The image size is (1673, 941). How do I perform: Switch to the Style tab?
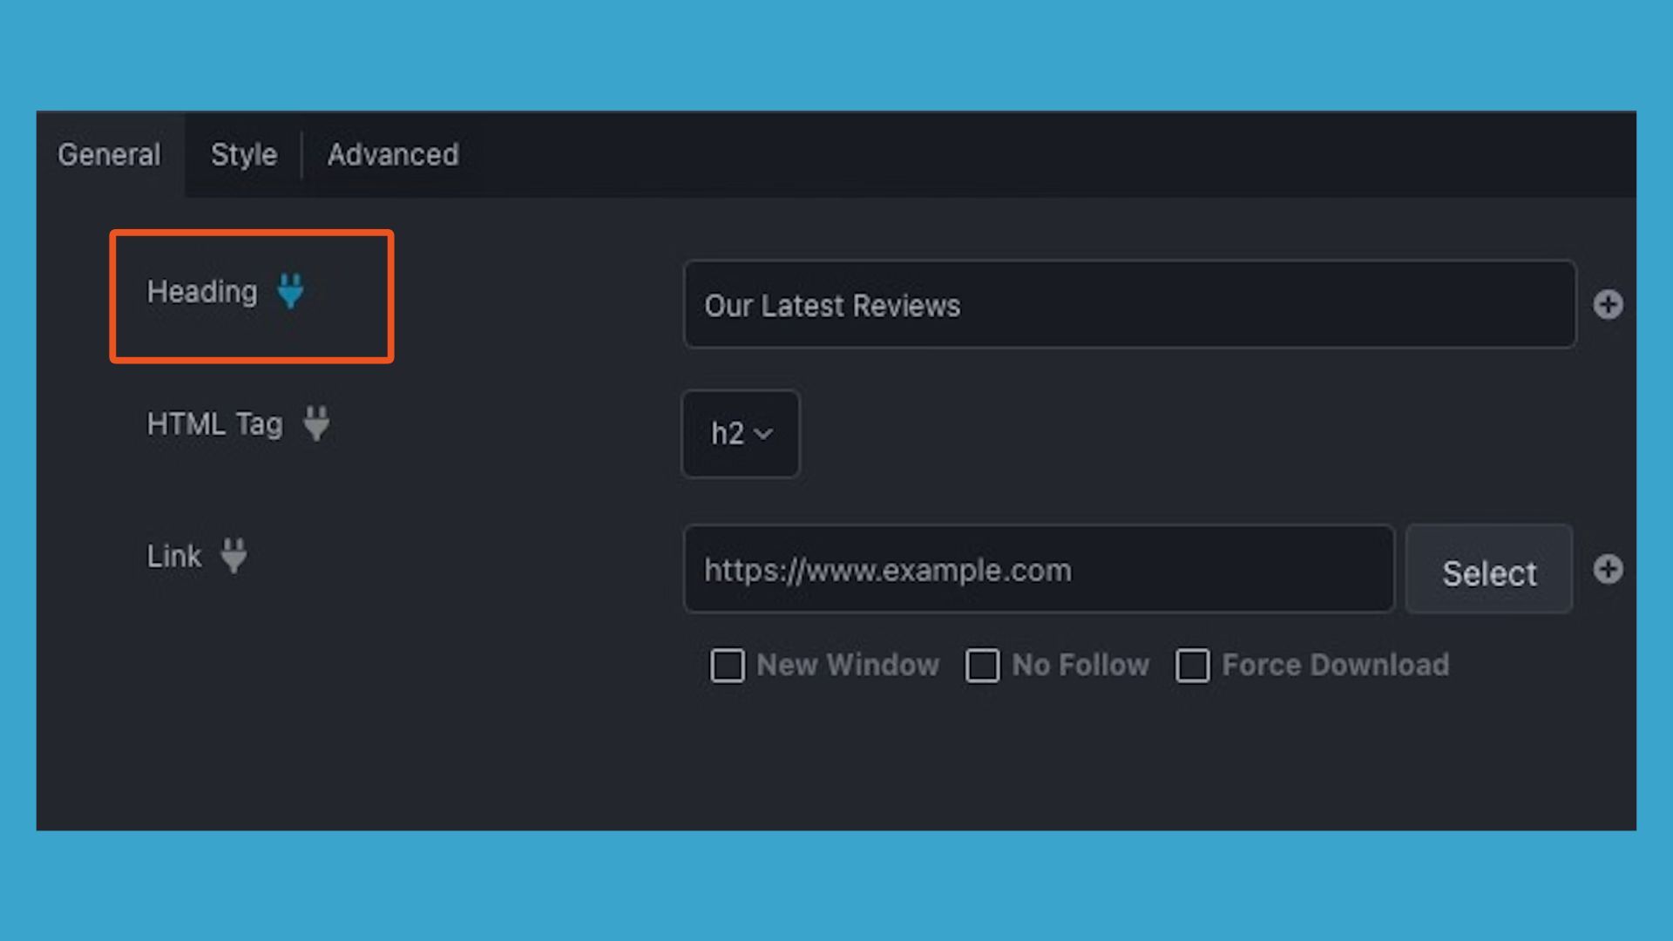tap(244, 155)
